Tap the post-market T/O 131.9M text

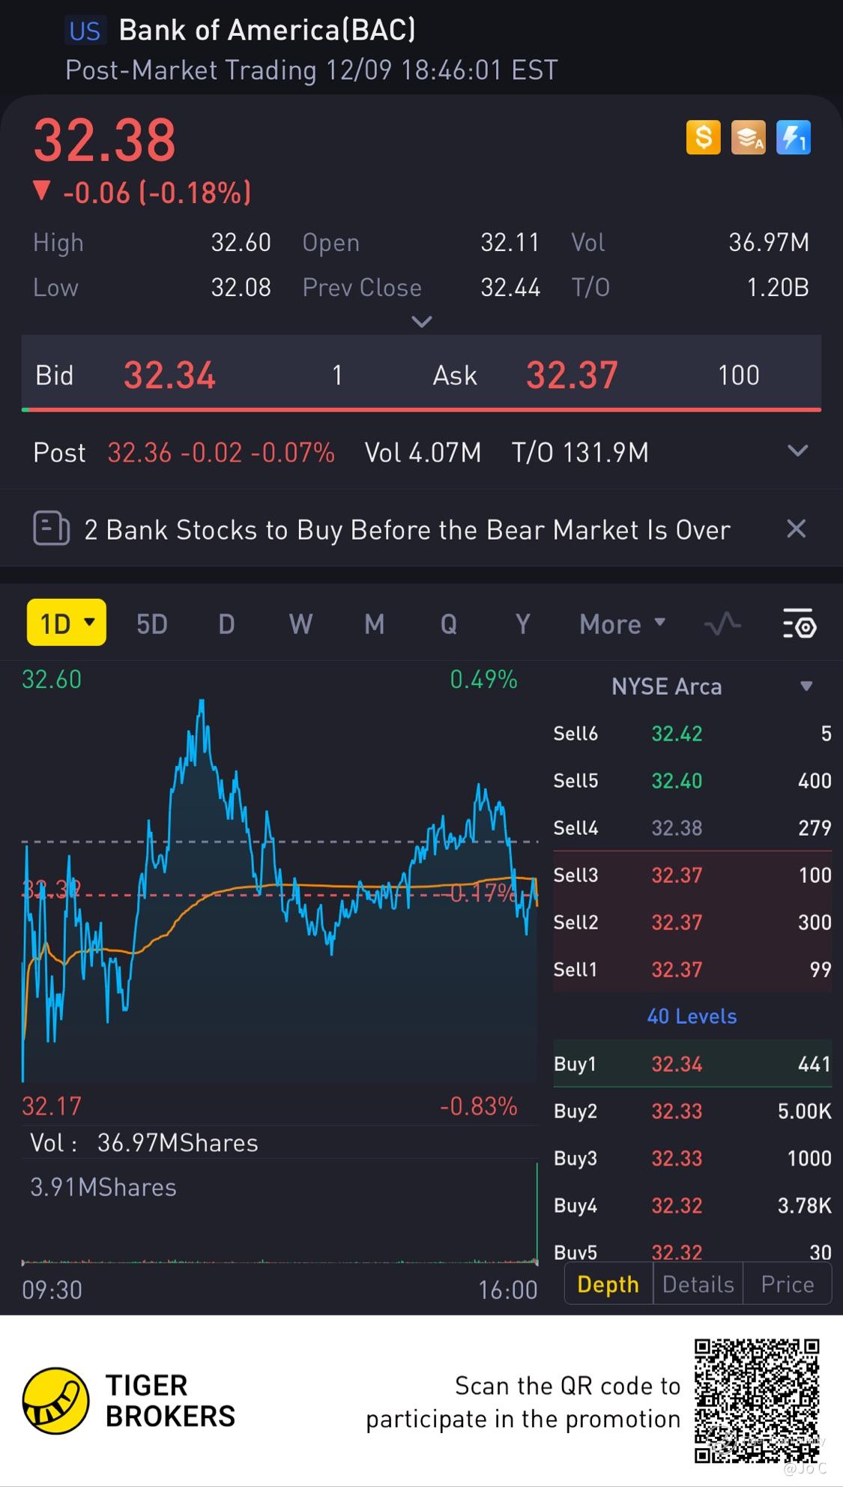tap(580, 452)
